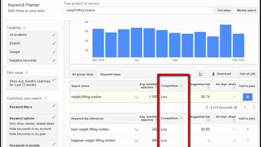Click the $0.09 suggested bid value
Screen dimensions: 261x147
(x=205, y=129)
